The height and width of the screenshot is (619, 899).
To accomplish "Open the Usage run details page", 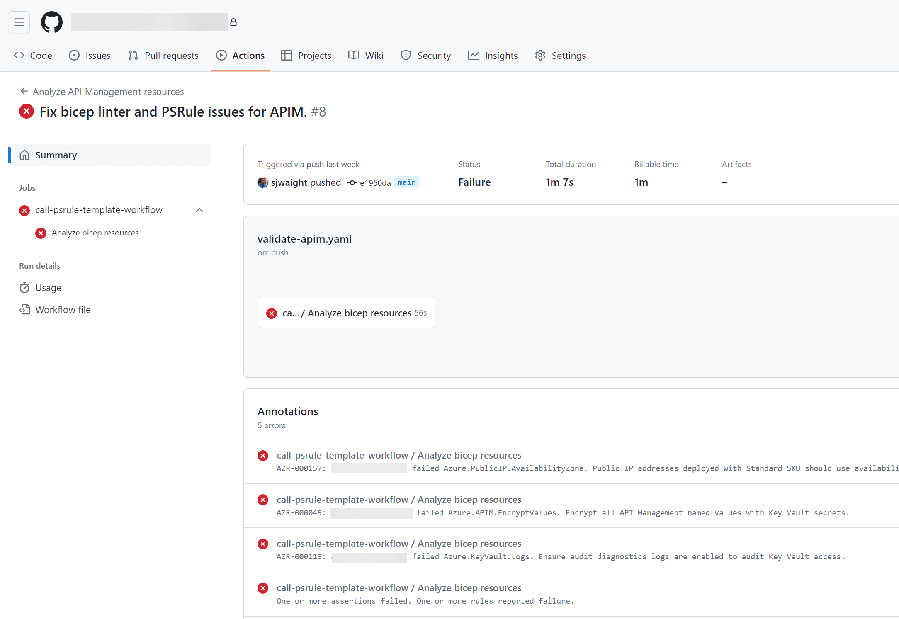I will (48, 287).
